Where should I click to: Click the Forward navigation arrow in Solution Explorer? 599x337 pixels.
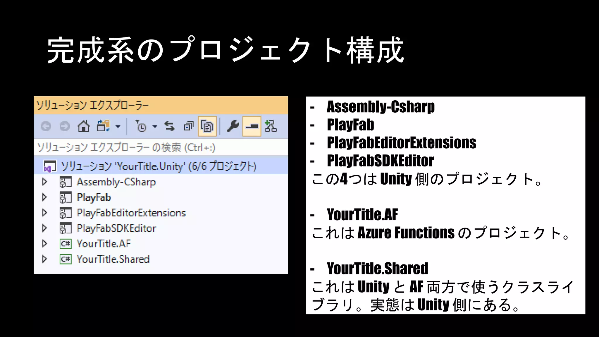tap(65, 126)
